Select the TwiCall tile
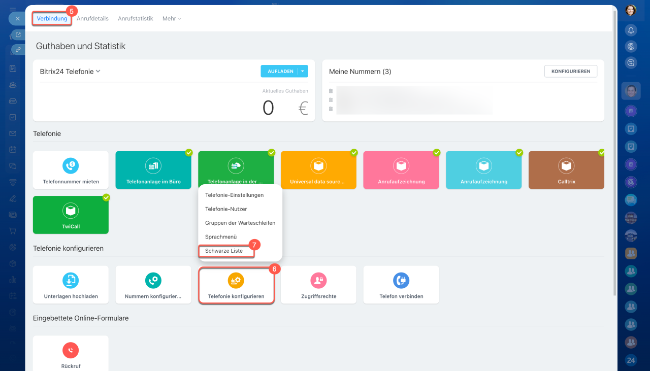 coord(71,215)
